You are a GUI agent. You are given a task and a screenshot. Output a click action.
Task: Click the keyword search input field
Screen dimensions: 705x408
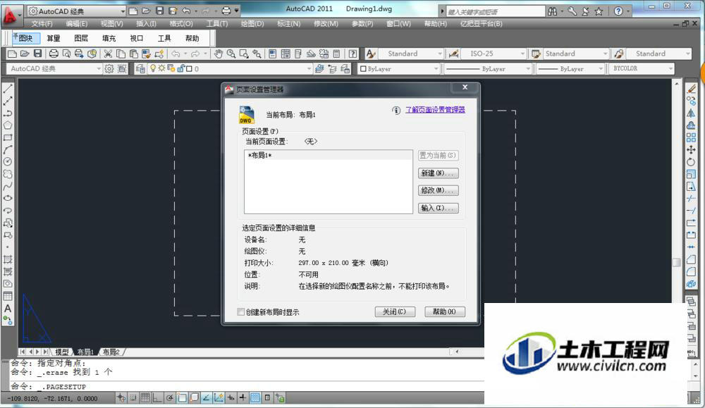tap(496, 12)
